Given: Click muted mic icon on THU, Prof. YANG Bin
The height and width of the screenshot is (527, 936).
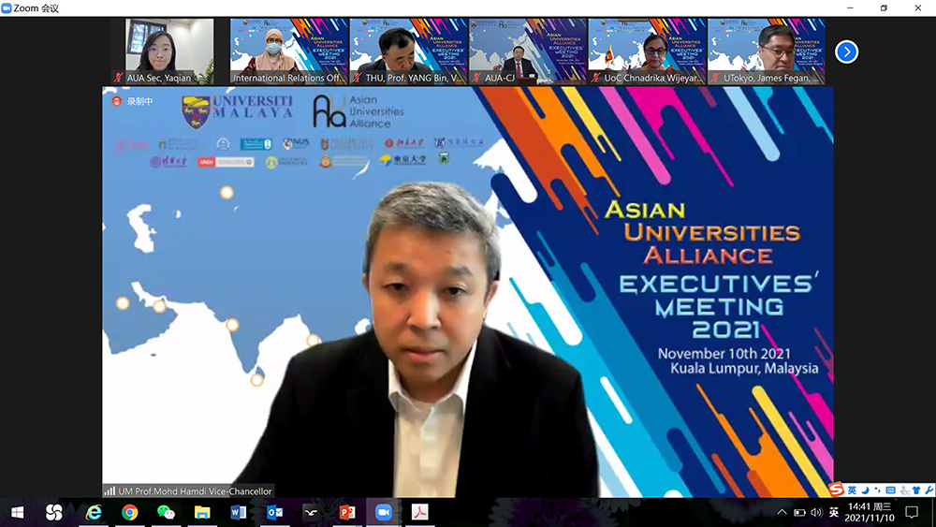Looking at the screenshot, I should coord(357,78).
